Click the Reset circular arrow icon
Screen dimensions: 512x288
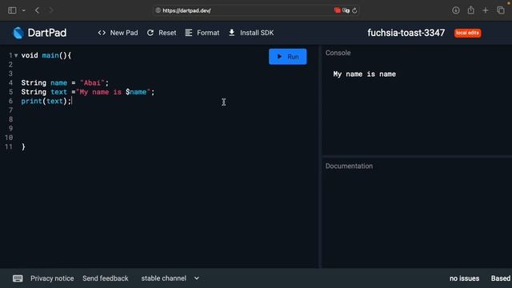150,33
